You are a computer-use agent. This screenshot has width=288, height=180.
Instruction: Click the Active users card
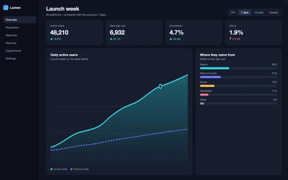click(x=74, y=32)
